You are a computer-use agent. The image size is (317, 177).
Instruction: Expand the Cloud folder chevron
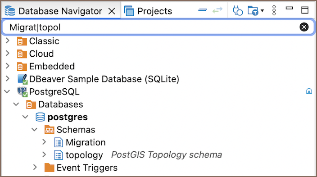[x=8, y=53]
